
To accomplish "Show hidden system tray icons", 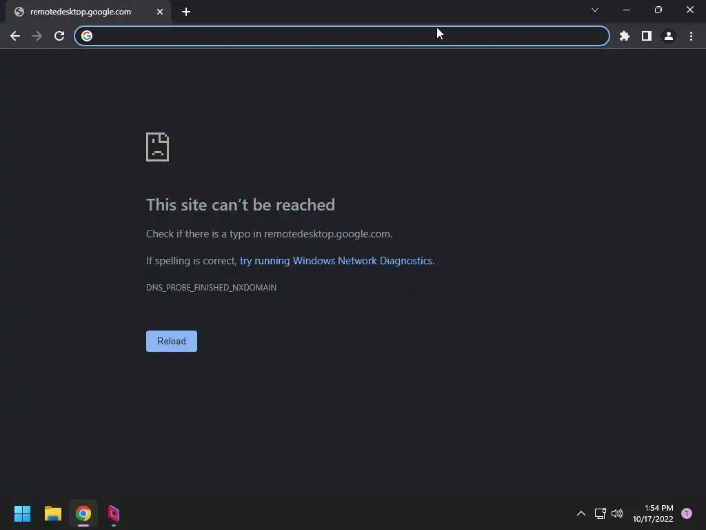I will [581, 513].
